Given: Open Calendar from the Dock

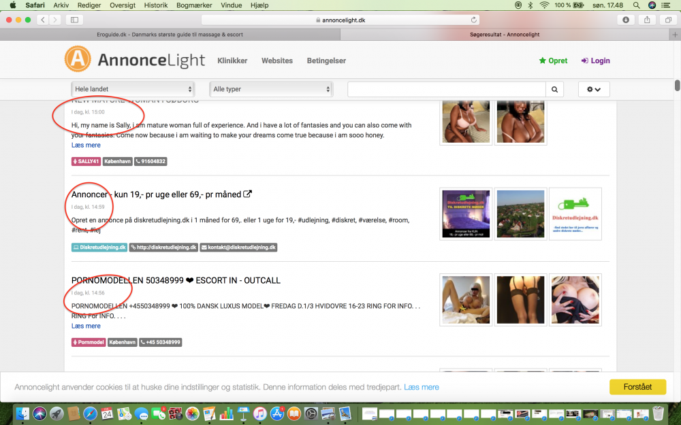Looking at the screenshot, I should 107,413.
